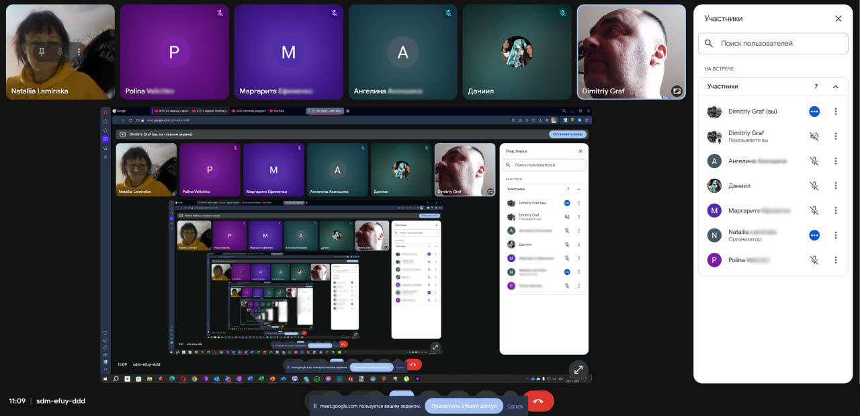Collapse the Участники list with the chevron
The image size is (860, 416).
[x=836, y=87]
